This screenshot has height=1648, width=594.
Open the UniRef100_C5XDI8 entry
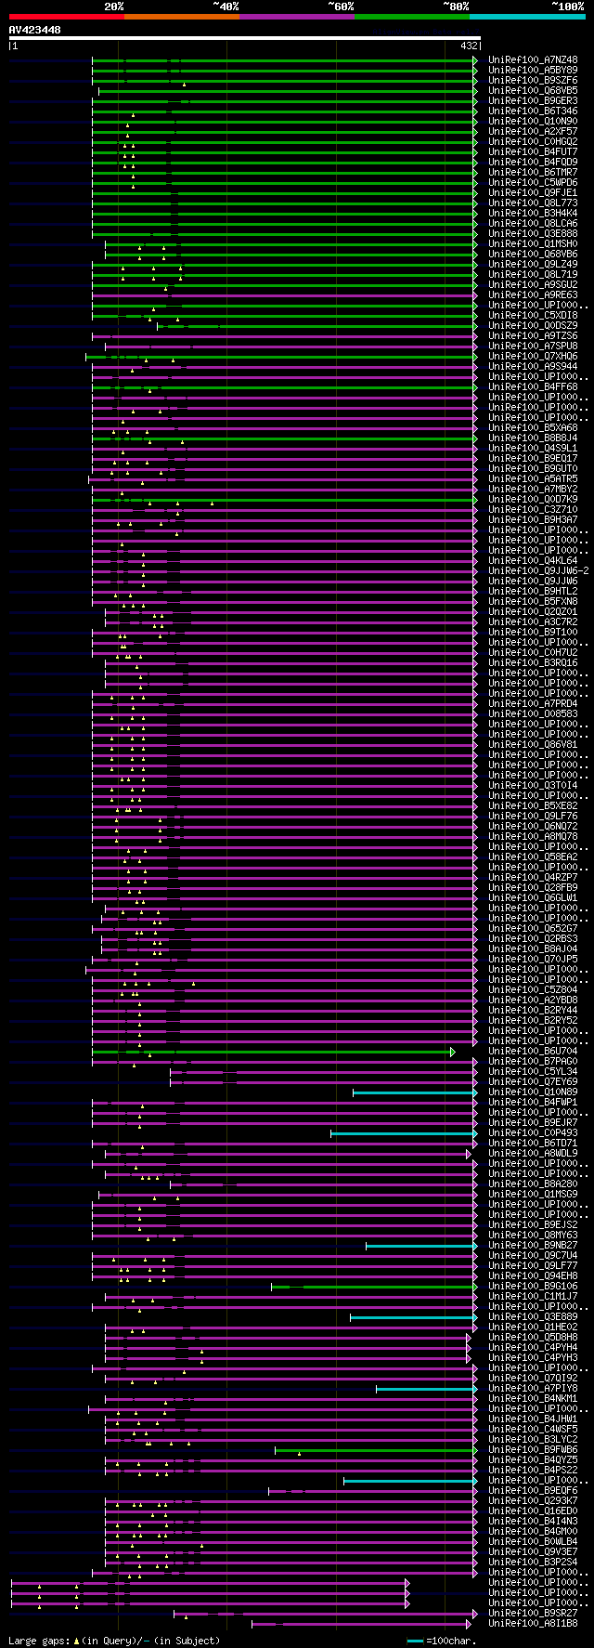point(533,316)
